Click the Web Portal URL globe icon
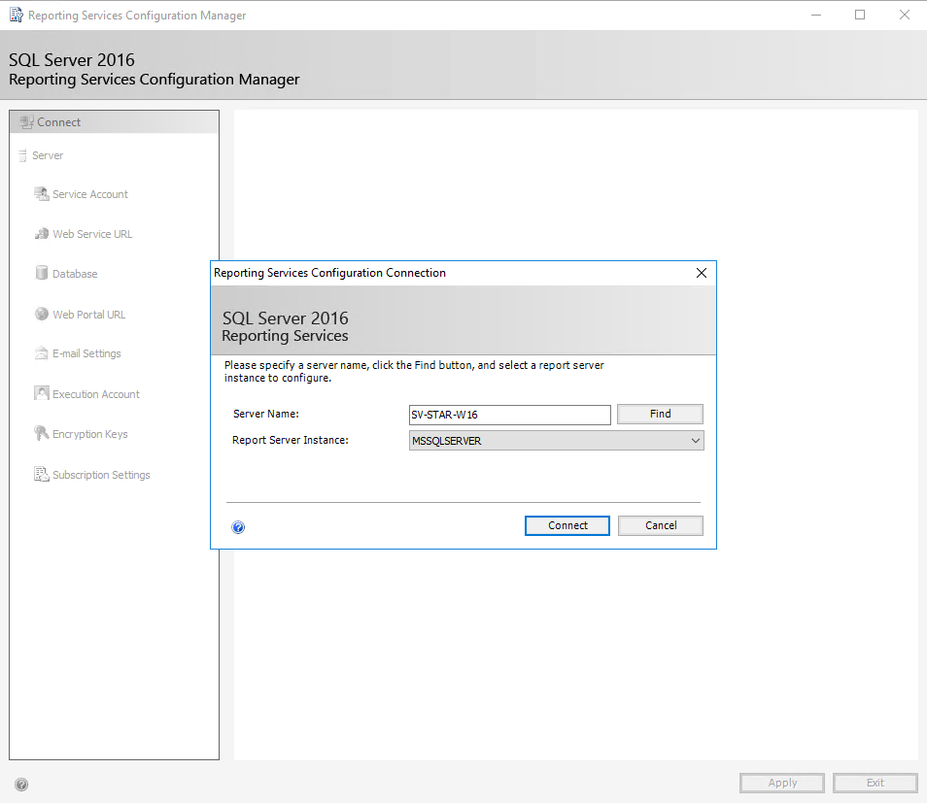The width and height of the screenshot is (927, 803). point(42,314)
